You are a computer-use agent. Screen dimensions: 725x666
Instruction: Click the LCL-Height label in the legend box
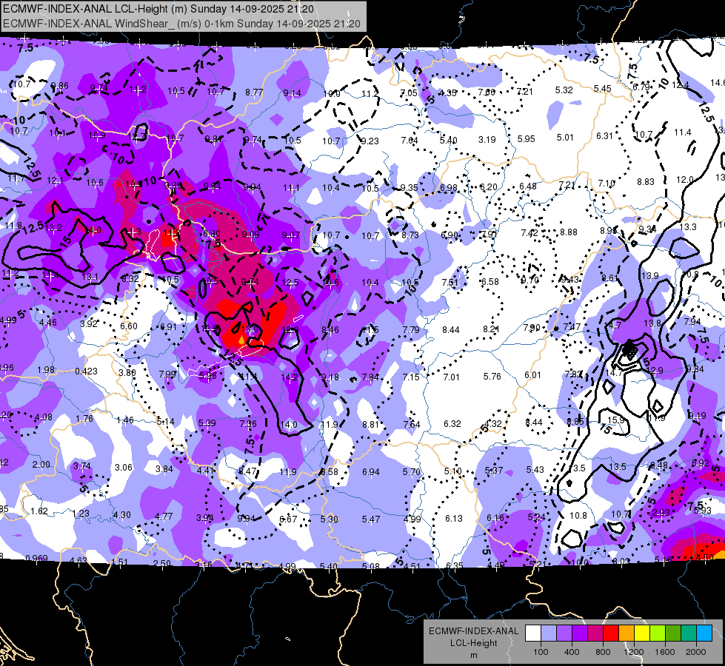point(473,643)
